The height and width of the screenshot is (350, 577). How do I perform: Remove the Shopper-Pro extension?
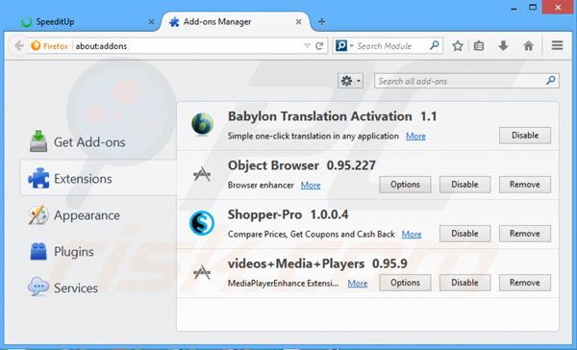(525, 234)
